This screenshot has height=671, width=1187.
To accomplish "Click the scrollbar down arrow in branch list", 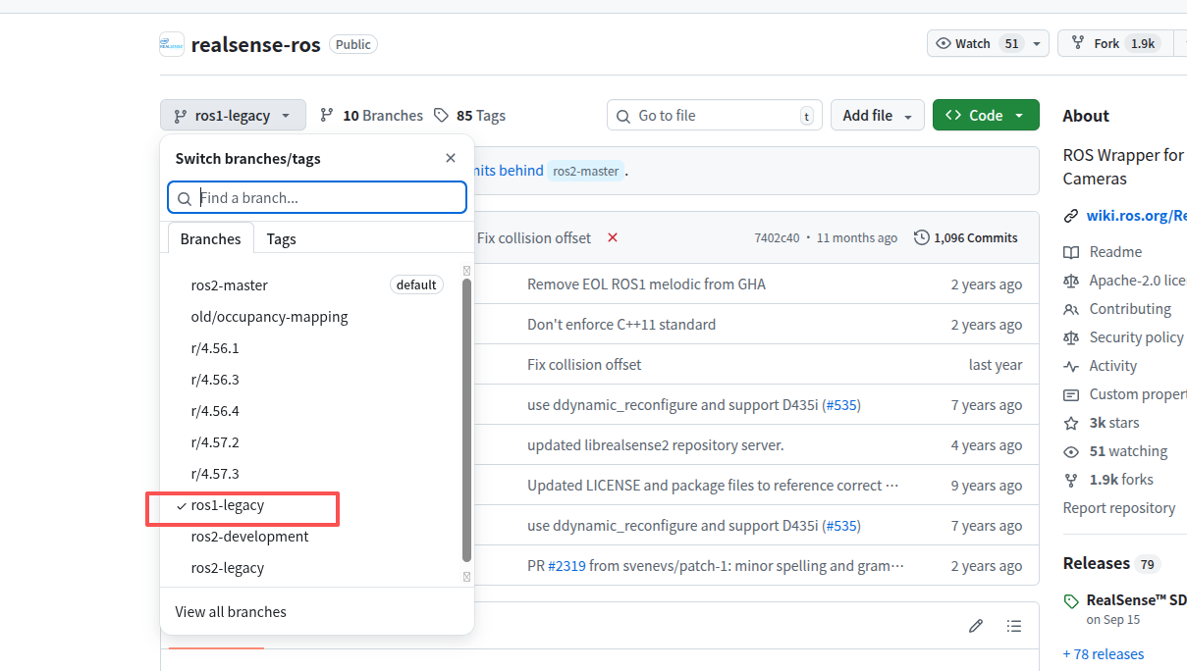I will click(x=466, y=577).
